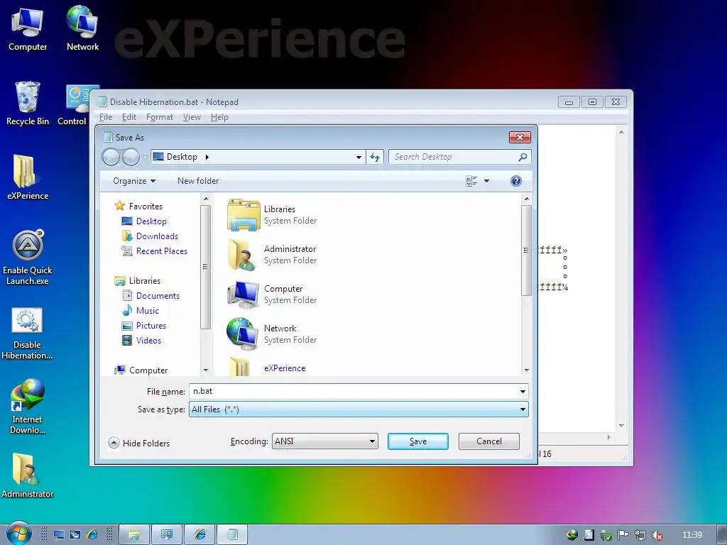The image size is (727, 545).
Task: Open the Organize dropdown menu
Action: [x=134, y=181]
